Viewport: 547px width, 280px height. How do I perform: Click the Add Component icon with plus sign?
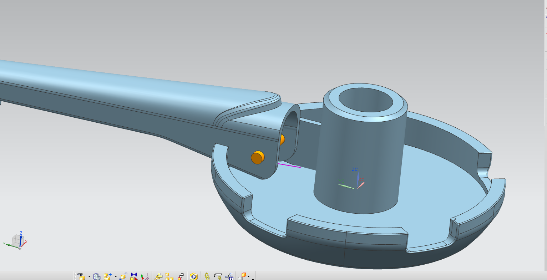click(108, 276)
